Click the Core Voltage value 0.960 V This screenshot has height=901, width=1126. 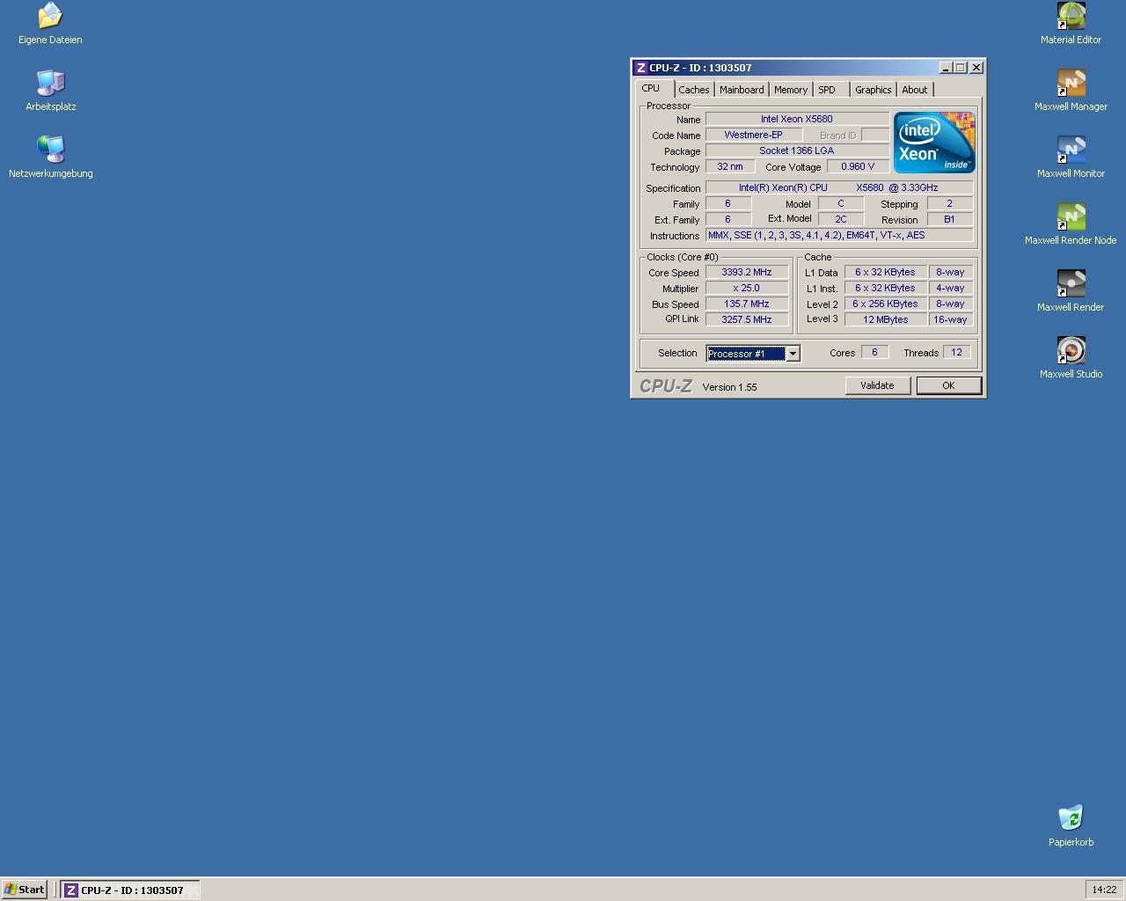tap(858, 166)
